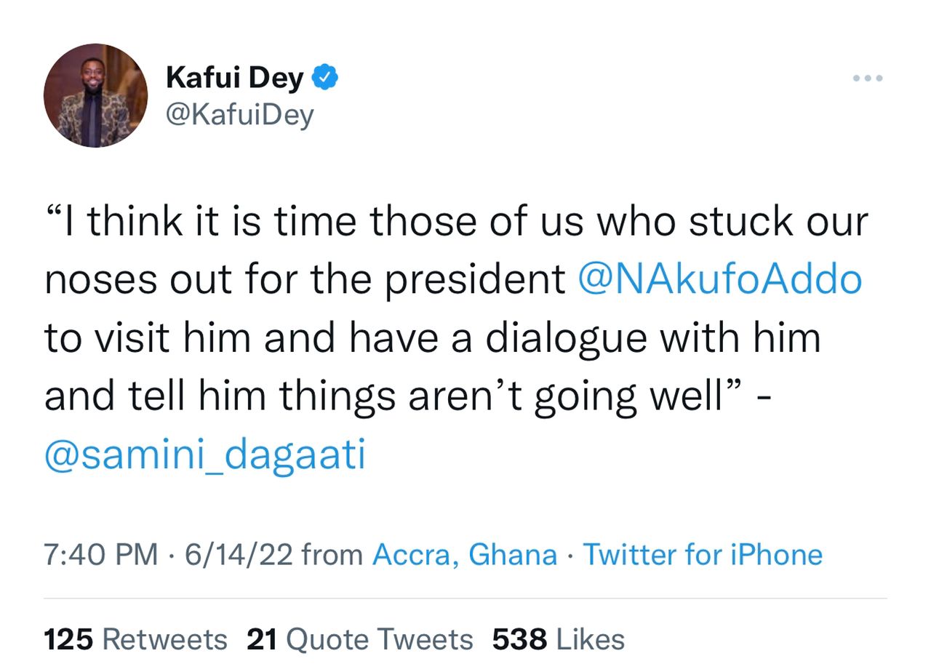The height and width of the screenshot is (669, 931).
Task: Click the number 125 in stats
Action: coord(69,640)
